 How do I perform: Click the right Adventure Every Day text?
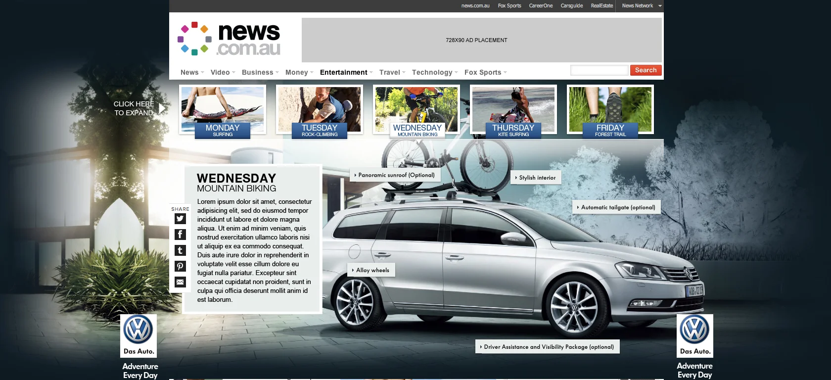695,370
